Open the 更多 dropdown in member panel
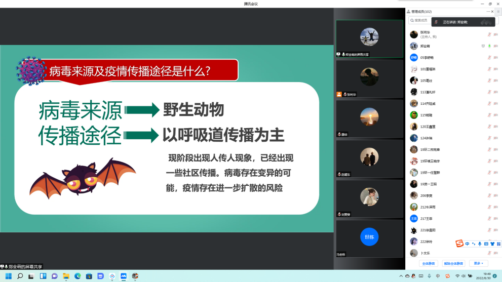 point(478,263)
